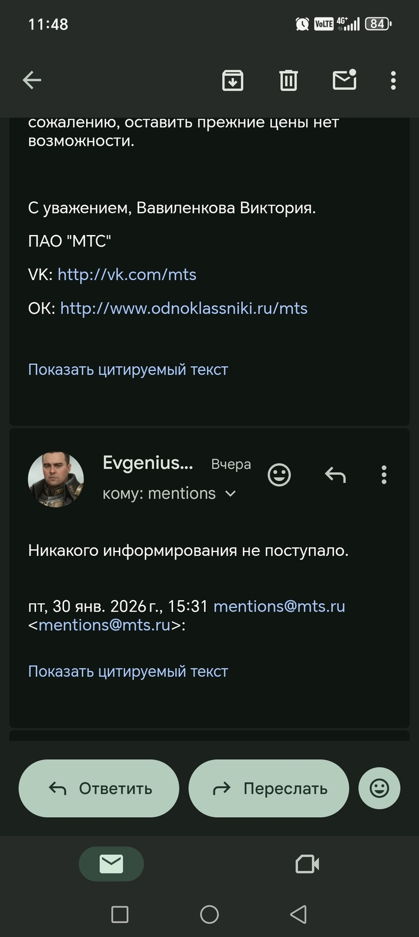Screen dimensions: 419x937
Task: Open the odnoklassniki.ru/mts link
Action: point(184,308)
